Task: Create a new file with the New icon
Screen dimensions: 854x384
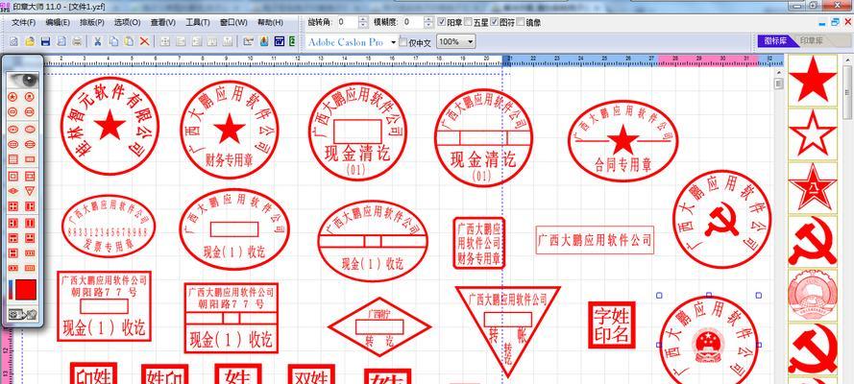Action: (x=13, y=41)
